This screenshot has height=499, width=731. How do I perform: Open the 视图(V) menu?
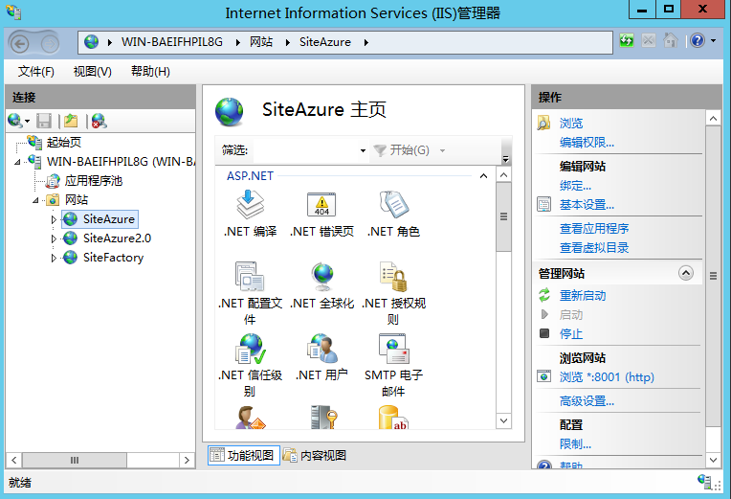tap(92, 72)
